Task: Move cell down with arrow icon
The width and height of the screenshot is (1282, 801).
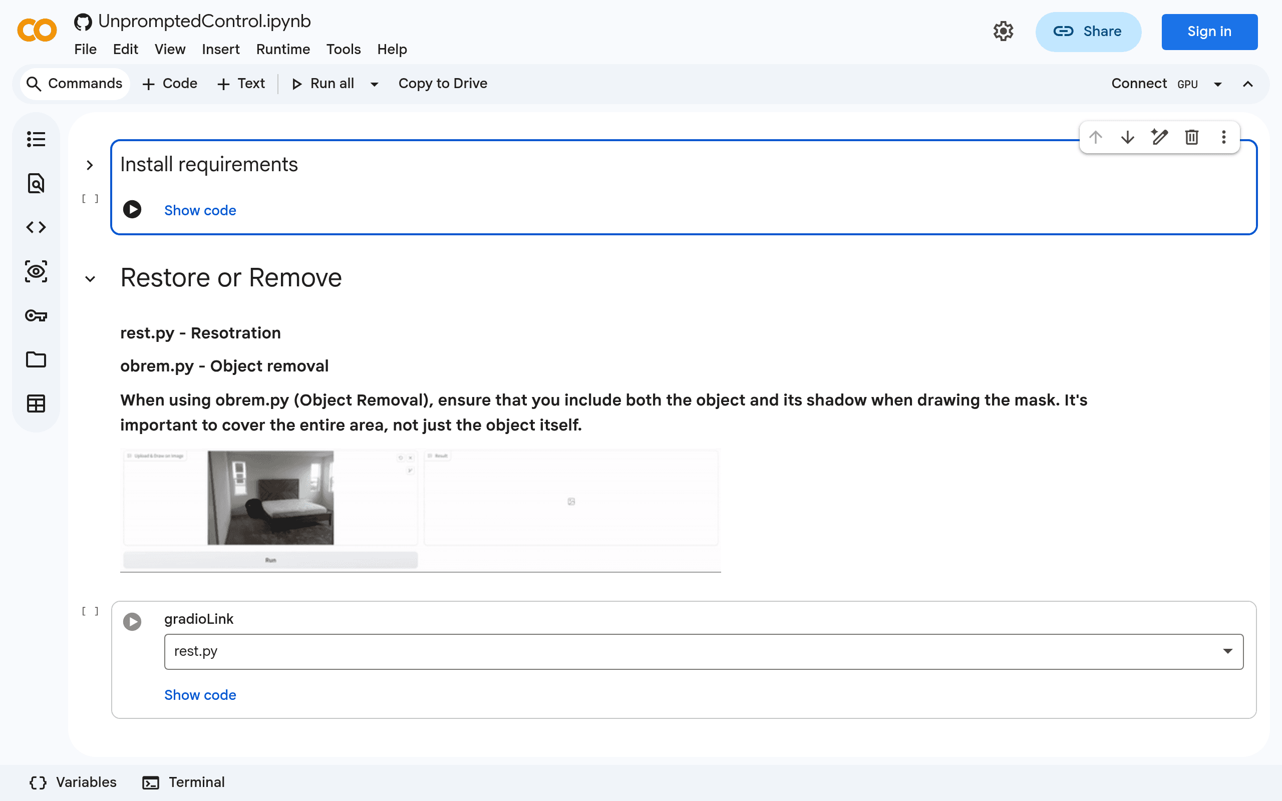Action: pos(1128,137)
